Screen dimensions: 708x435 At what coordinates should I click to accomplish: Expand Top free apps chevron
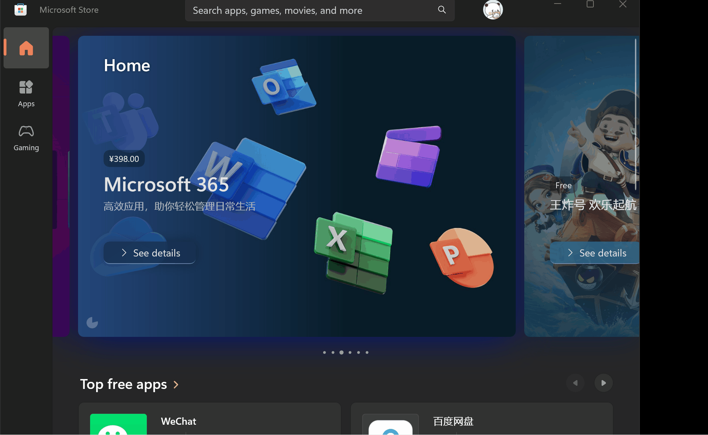point(176,384)
